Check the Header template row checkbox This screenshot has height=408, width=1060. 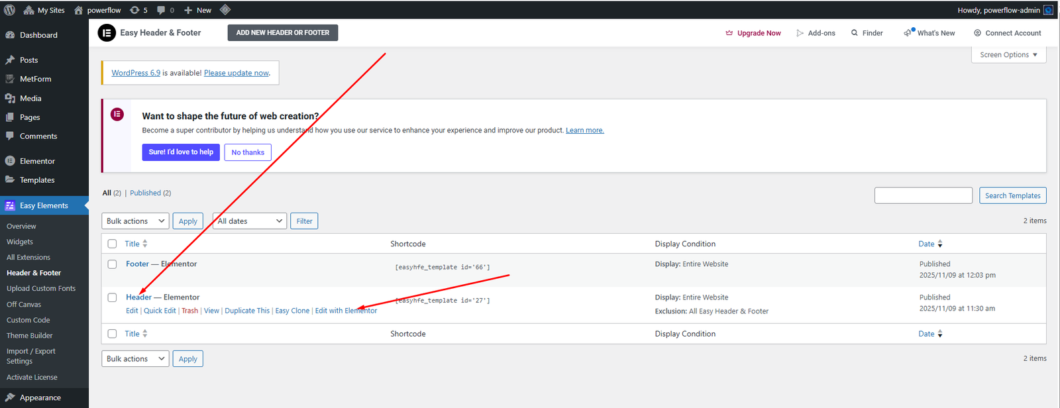coord(112,297)
